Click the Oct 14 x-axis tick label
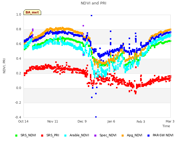Screen dimensions: 188x141 click(x=23, y=121)
